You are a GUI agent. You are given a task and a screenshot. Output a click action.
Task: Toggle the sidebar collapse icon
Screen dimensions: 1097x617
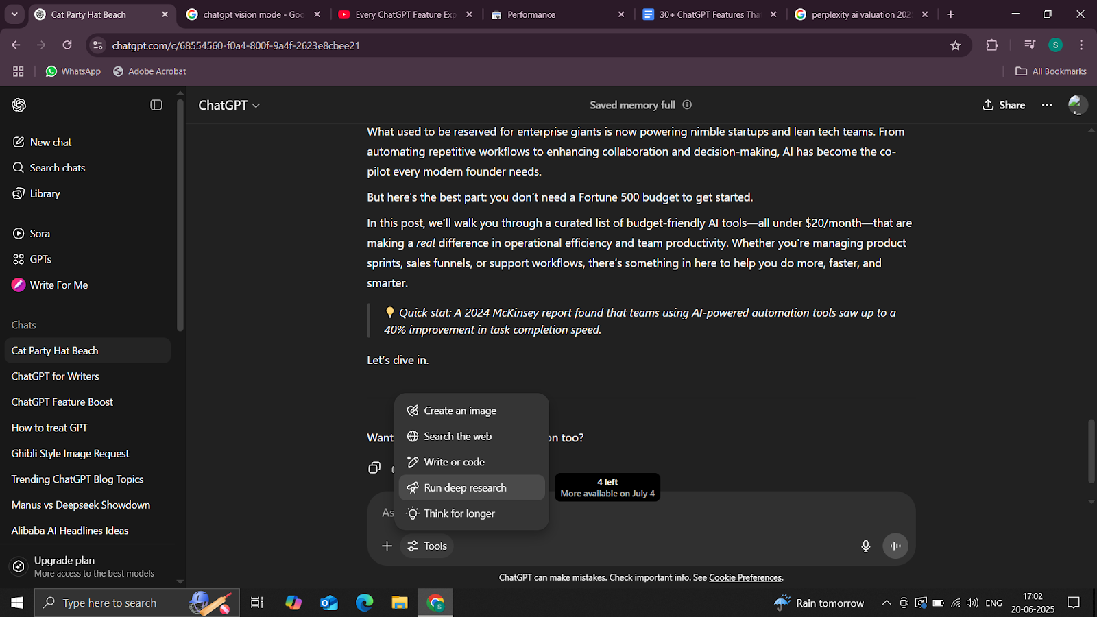(x=156, y=105)
